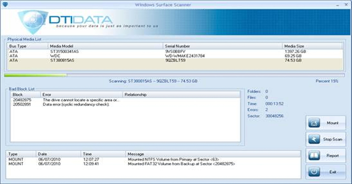Click the Date column header in log
Image resolution: width=352 pixels, height=184 pixels.
point(59,154)
